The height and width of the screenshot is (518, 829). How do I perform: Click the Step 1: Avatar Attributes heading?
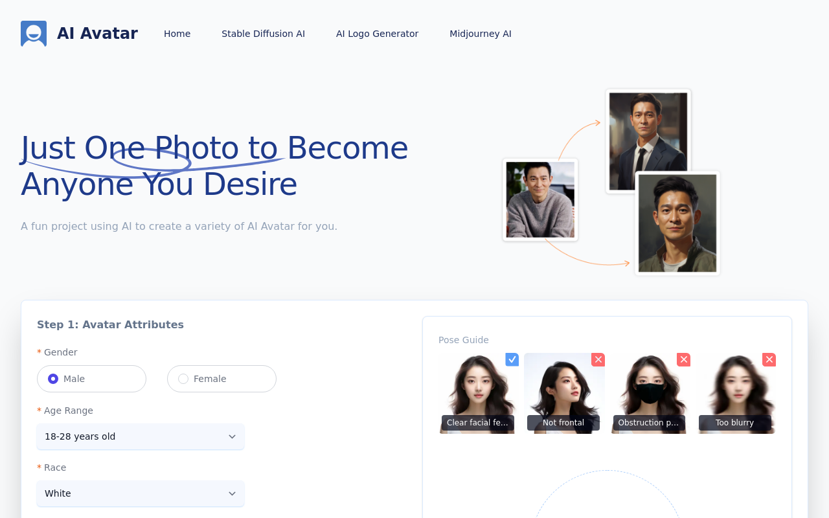coord(110,324)
